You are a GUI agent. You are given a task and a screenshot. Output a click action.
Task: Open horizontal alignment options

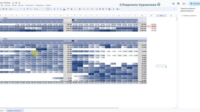(80, 9)
